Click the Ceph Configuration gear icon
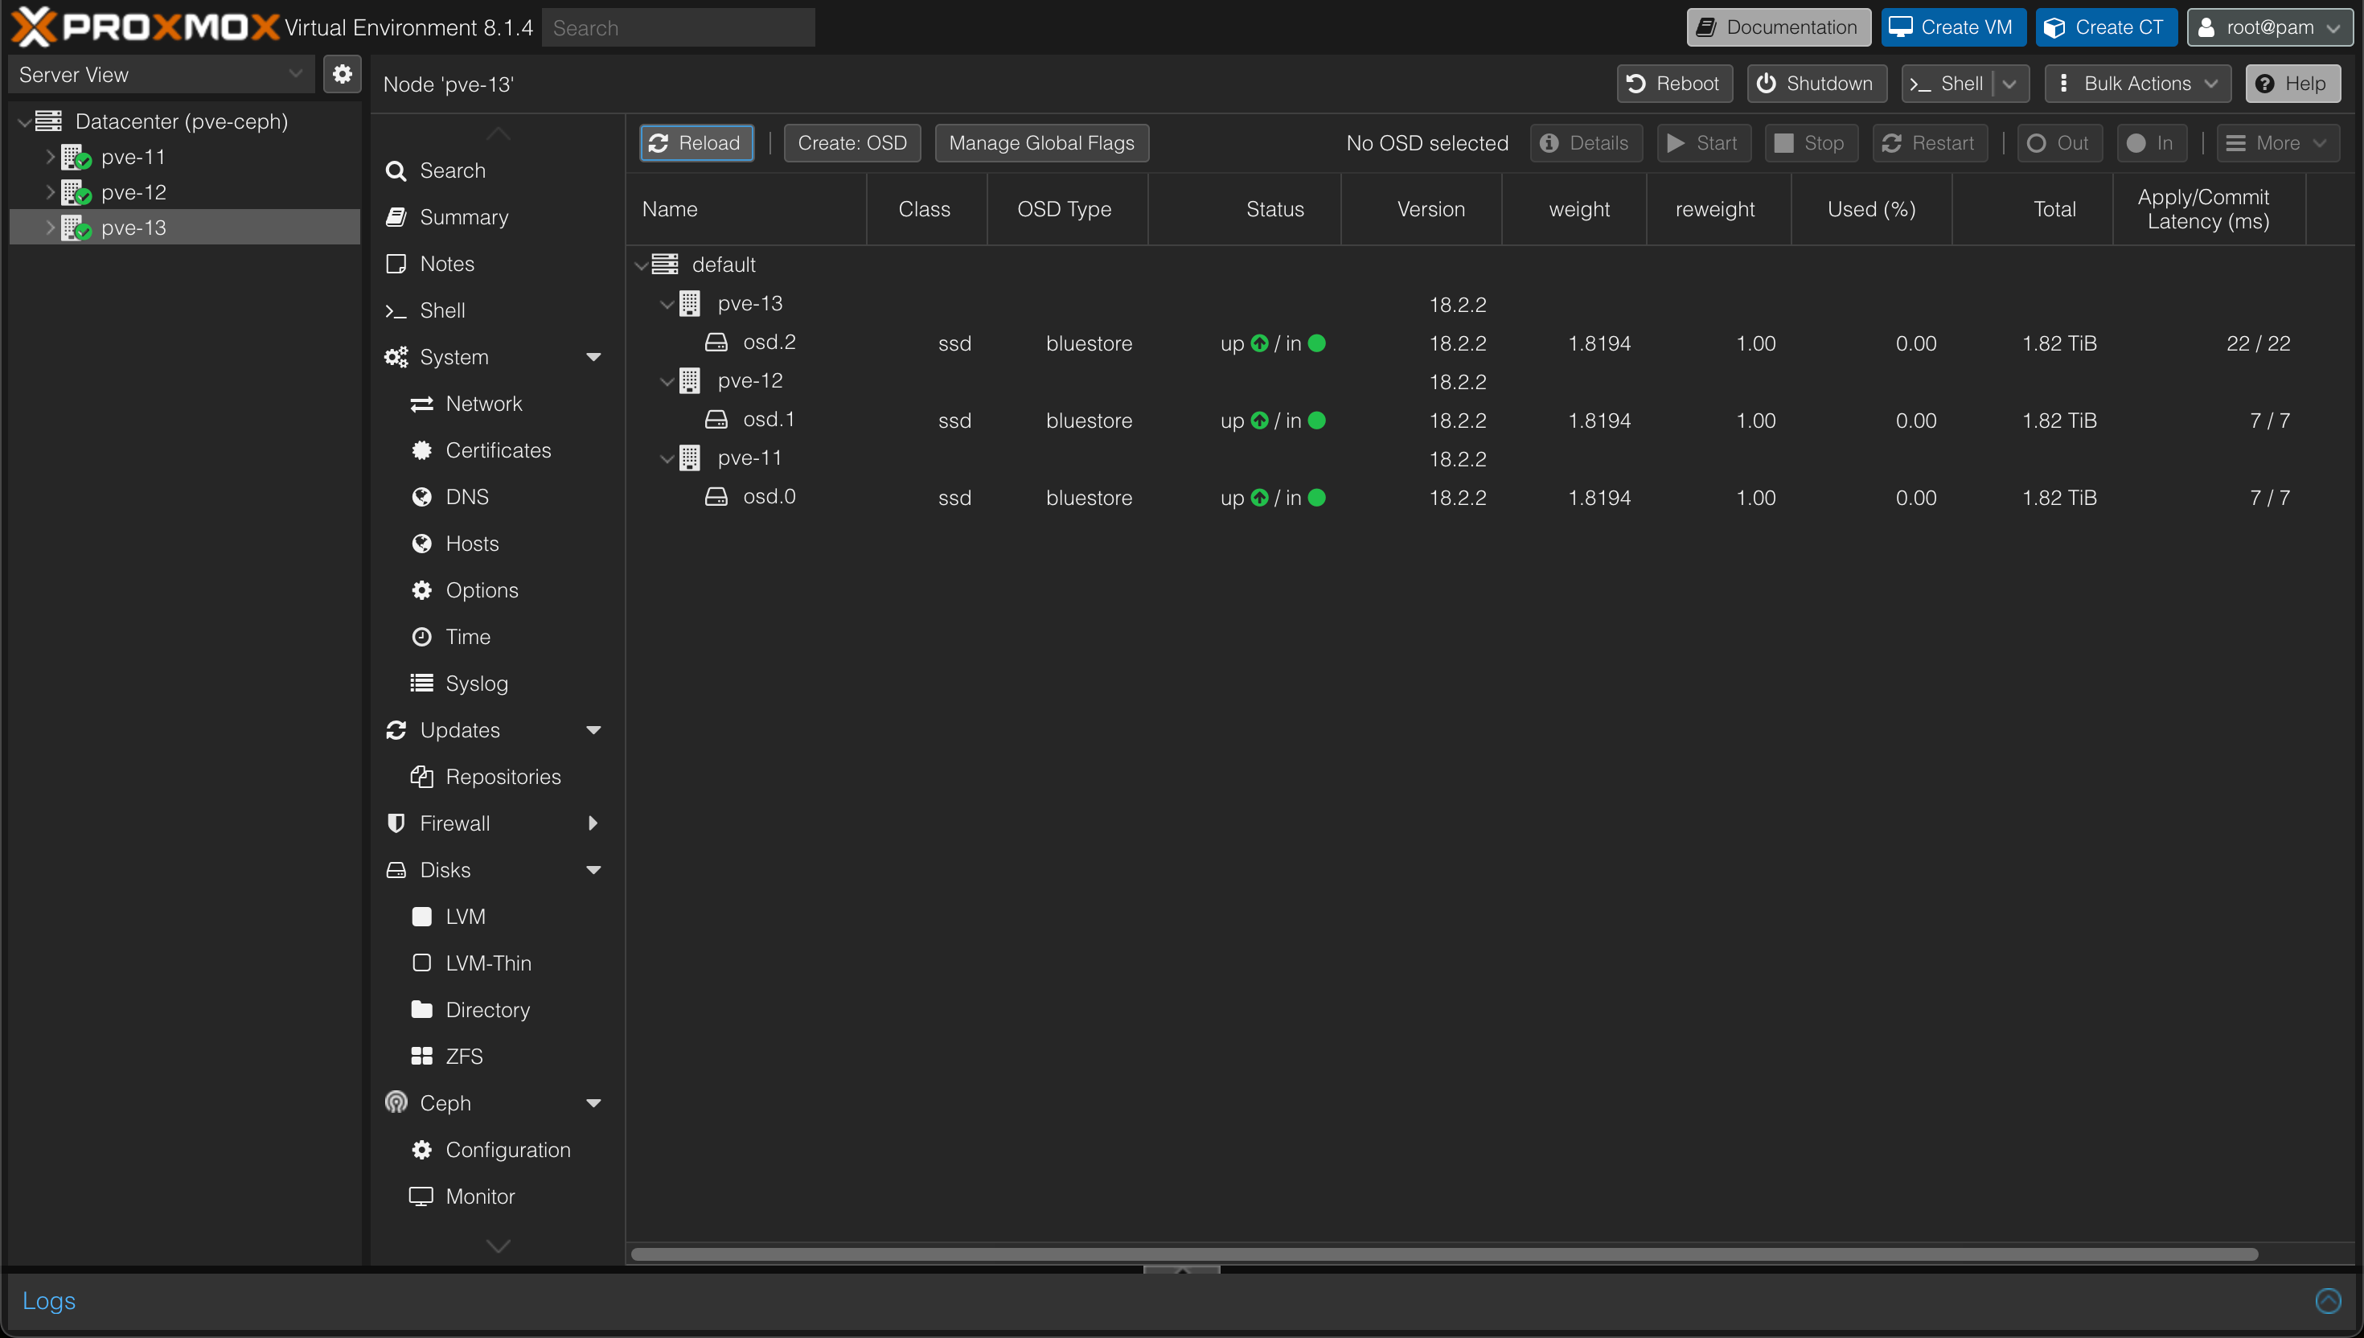Image resolution: width=2364 pixels, height=1338 pixels. click(421, 1150)
